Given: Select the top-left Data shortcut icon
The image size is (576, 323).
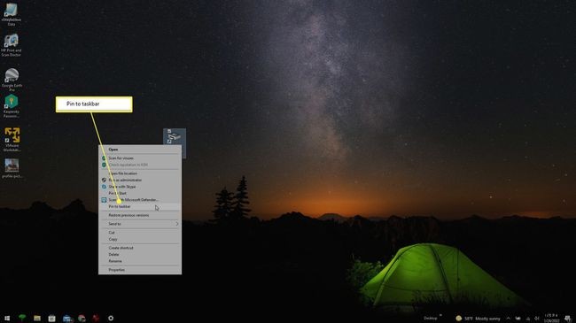Looking at the screenshot, I should point(11,14).
